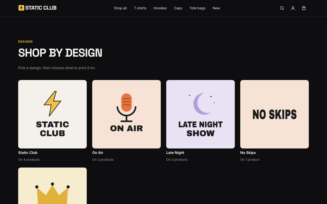The height and width of the screenshot is (204, 327).
Task: Open the Hoodies menu item
Action: click(160, 8)
